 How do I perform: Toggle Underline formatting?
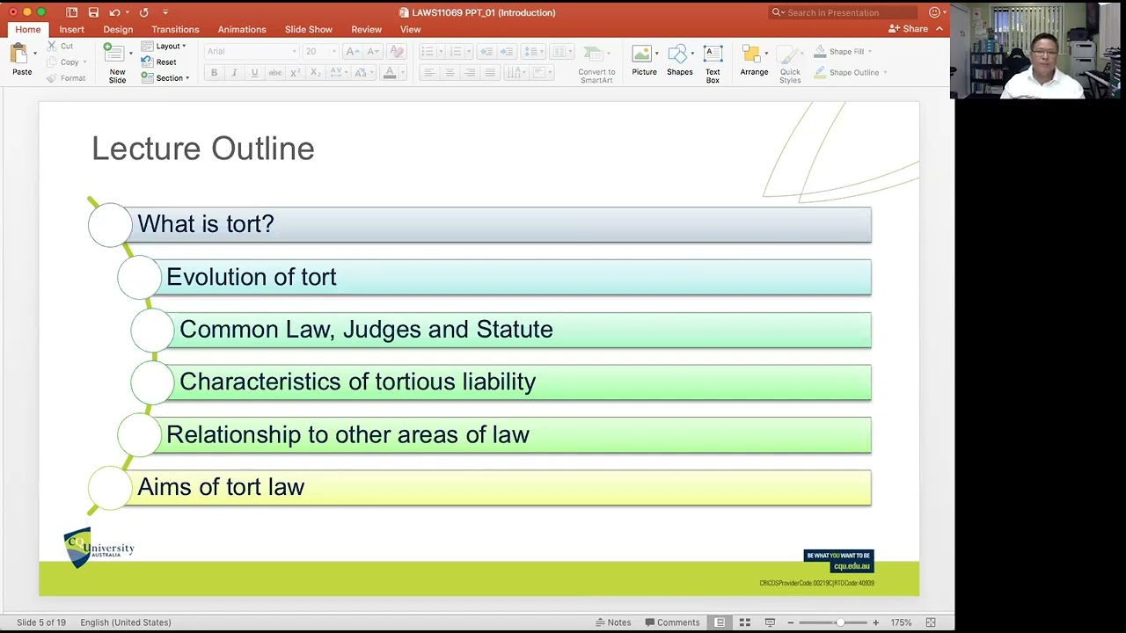pyautogui.click(x=254, y=73)
